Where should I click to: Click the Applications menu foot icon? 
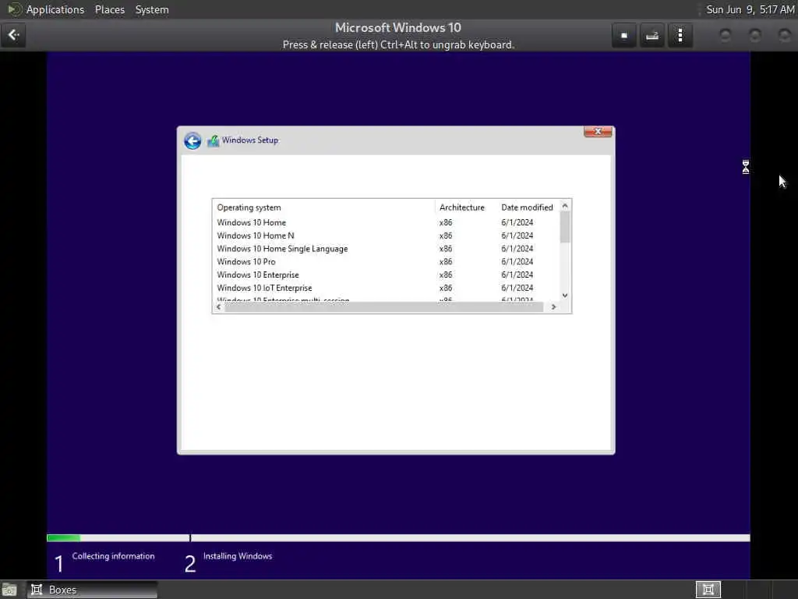(14, 9)
